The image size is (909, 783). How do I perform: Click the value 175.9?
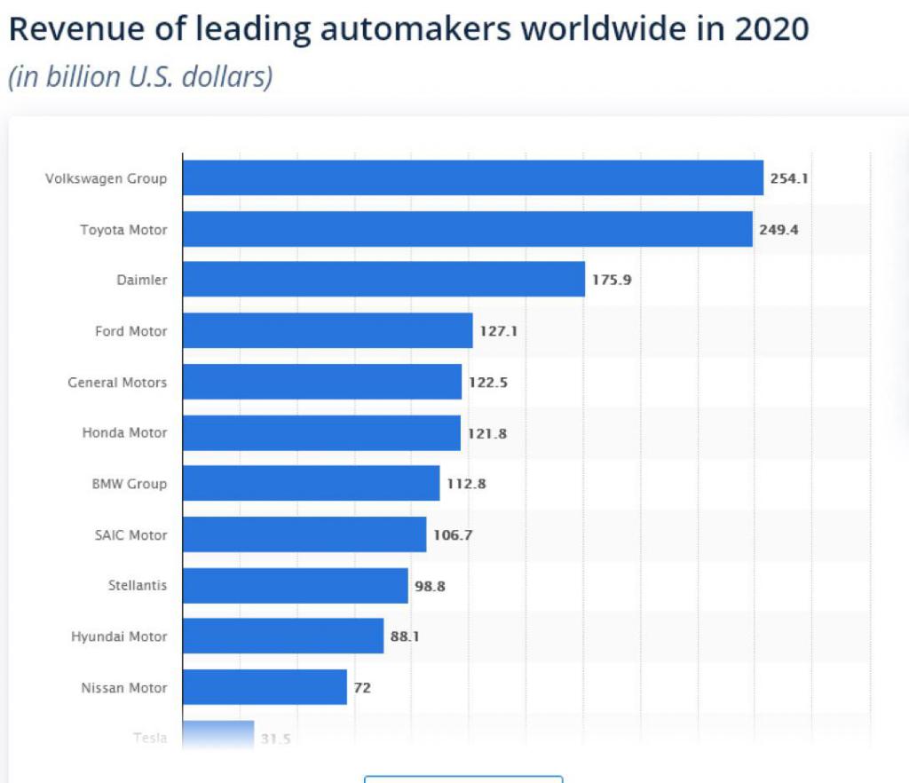coord(612,280)
